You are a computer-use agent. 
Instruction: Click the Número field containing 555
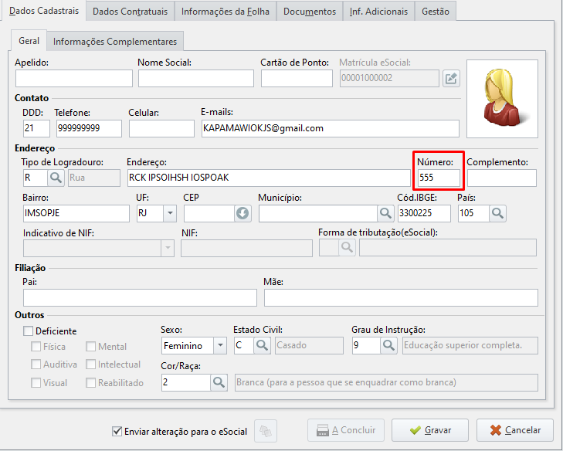pyautogui.click(x=439, y=178)
